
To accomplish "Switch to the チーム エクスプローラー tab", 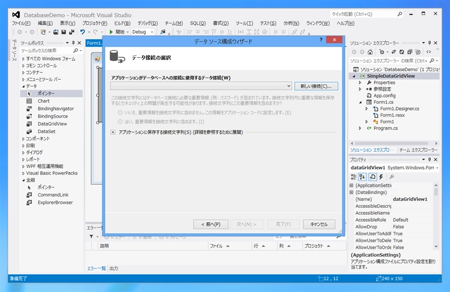I will tap(418, 150).
